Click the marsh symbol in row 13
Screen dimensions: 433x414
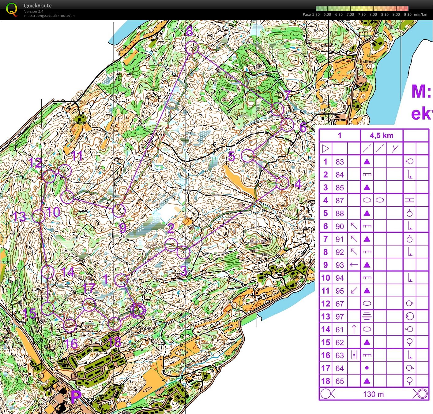[x=367, y=316]
